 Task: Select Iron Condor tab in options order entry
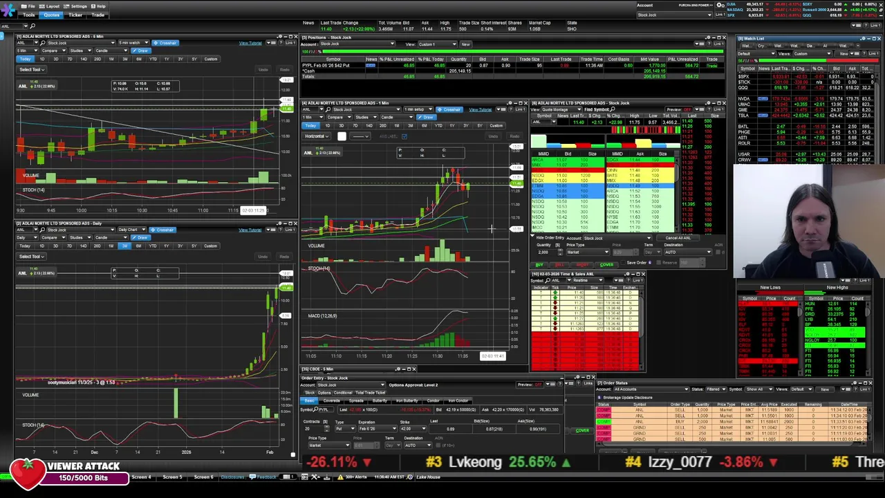point(458,400)
